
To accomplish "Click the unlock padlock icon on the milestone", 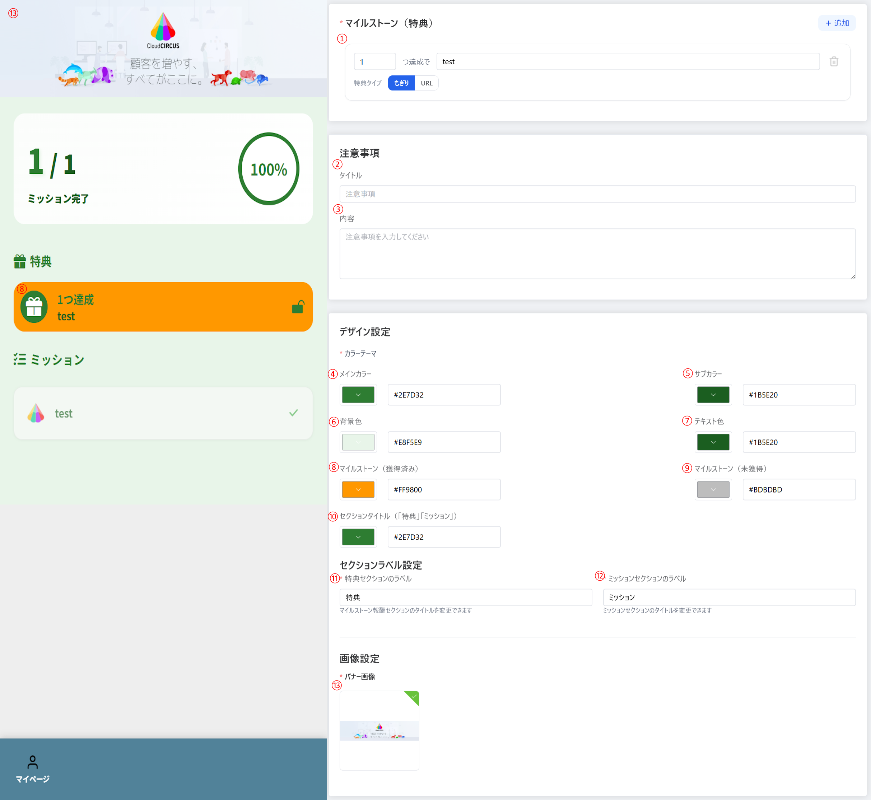I will click(298, 307).
